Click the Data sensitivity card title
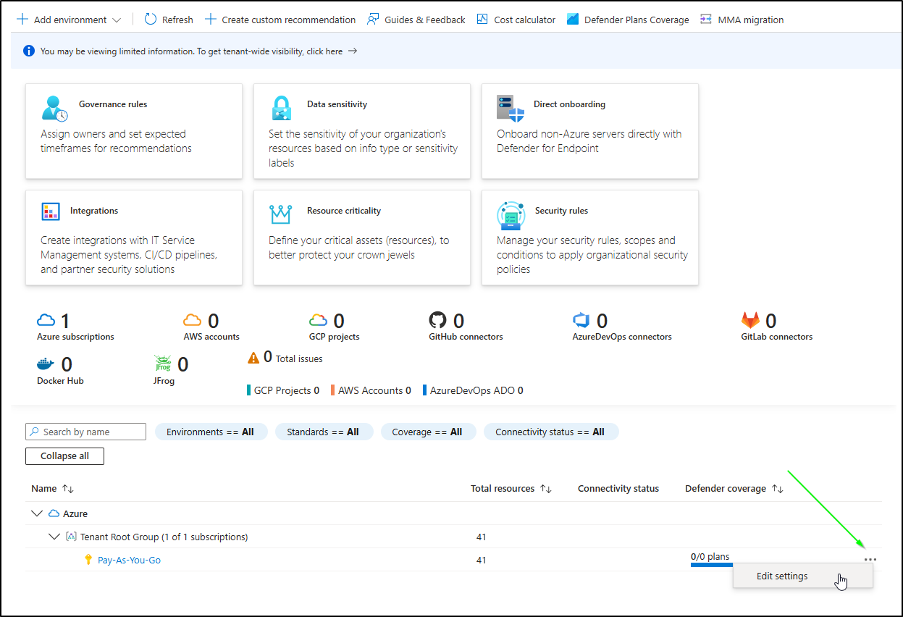 (337, 104)
